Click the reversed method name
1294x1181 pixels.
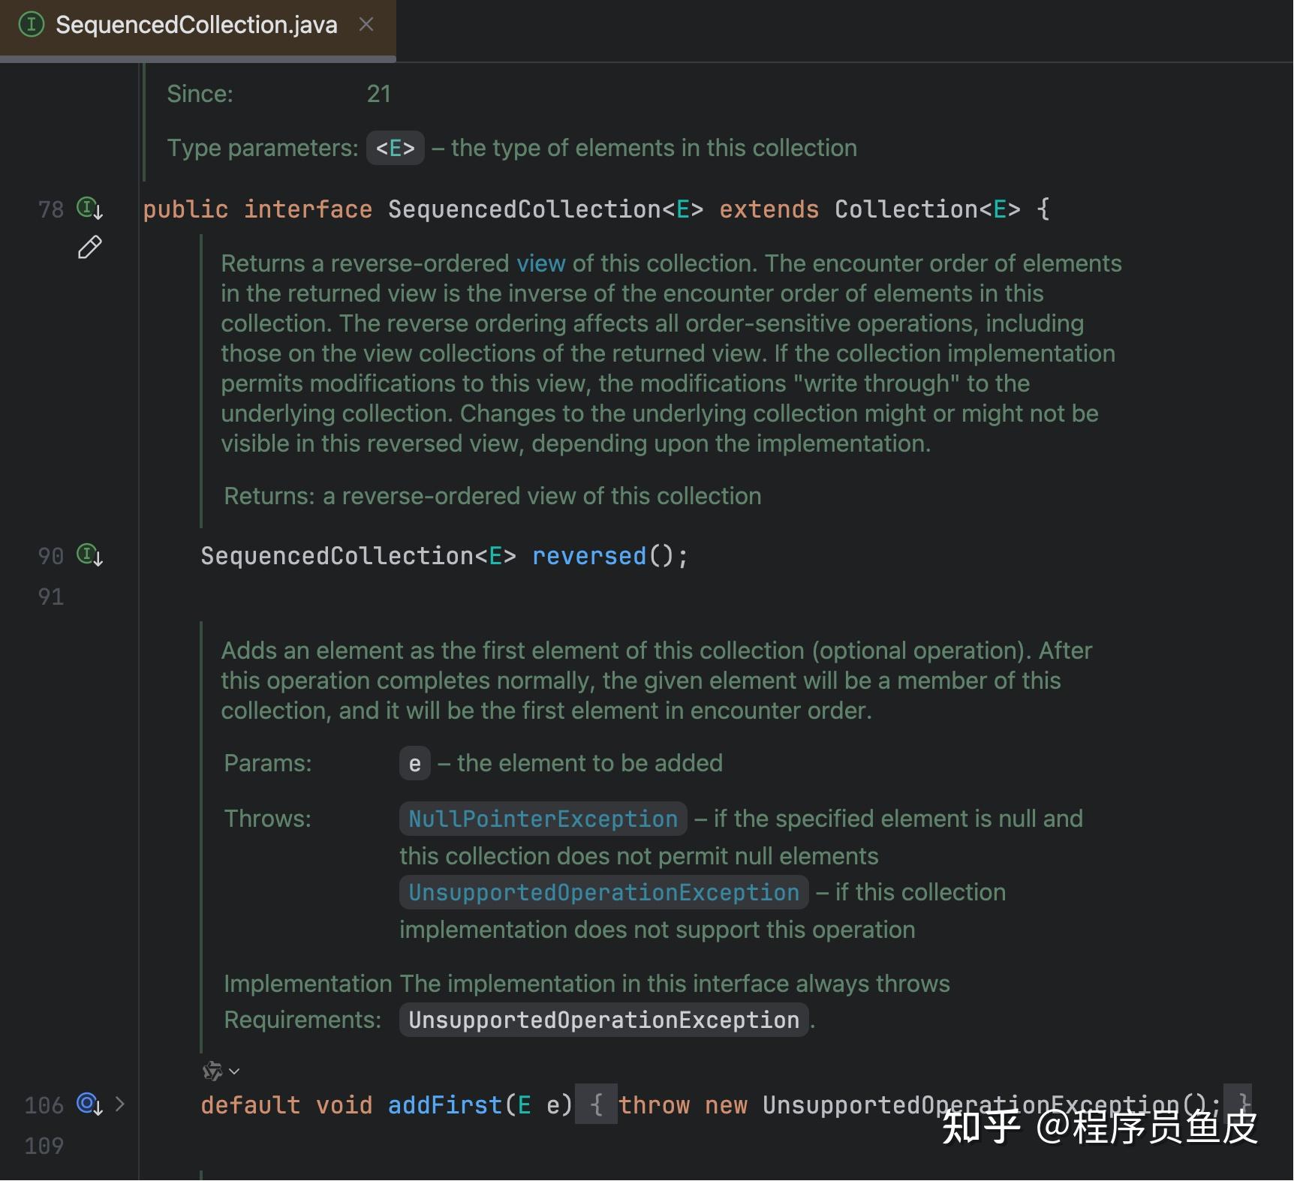point(589,556)
